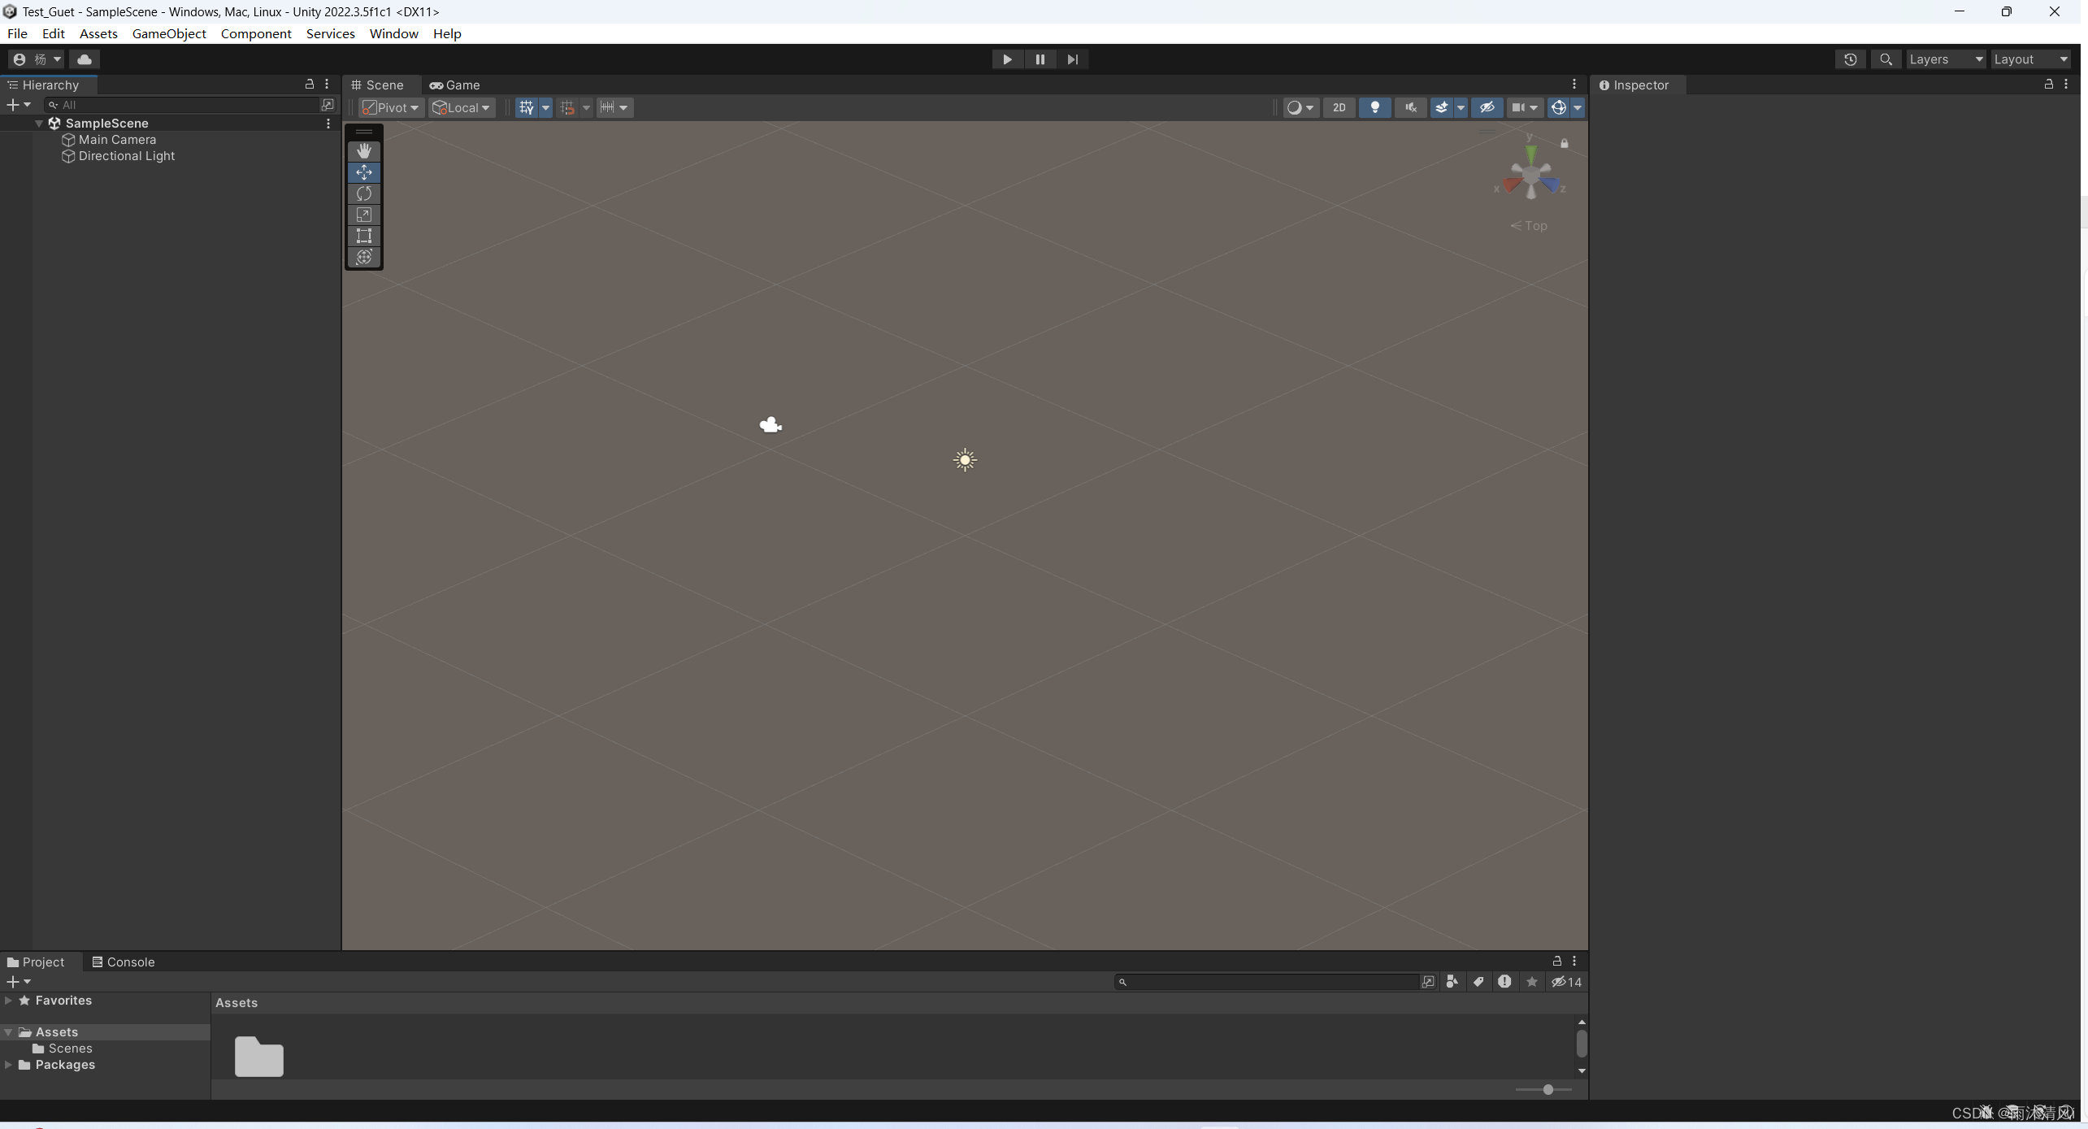Image resolution: width=2088 pixels, height=1129 pixels.
Task: Open the Pivot handle position dropdown
Action: click(x=391, y=107)
